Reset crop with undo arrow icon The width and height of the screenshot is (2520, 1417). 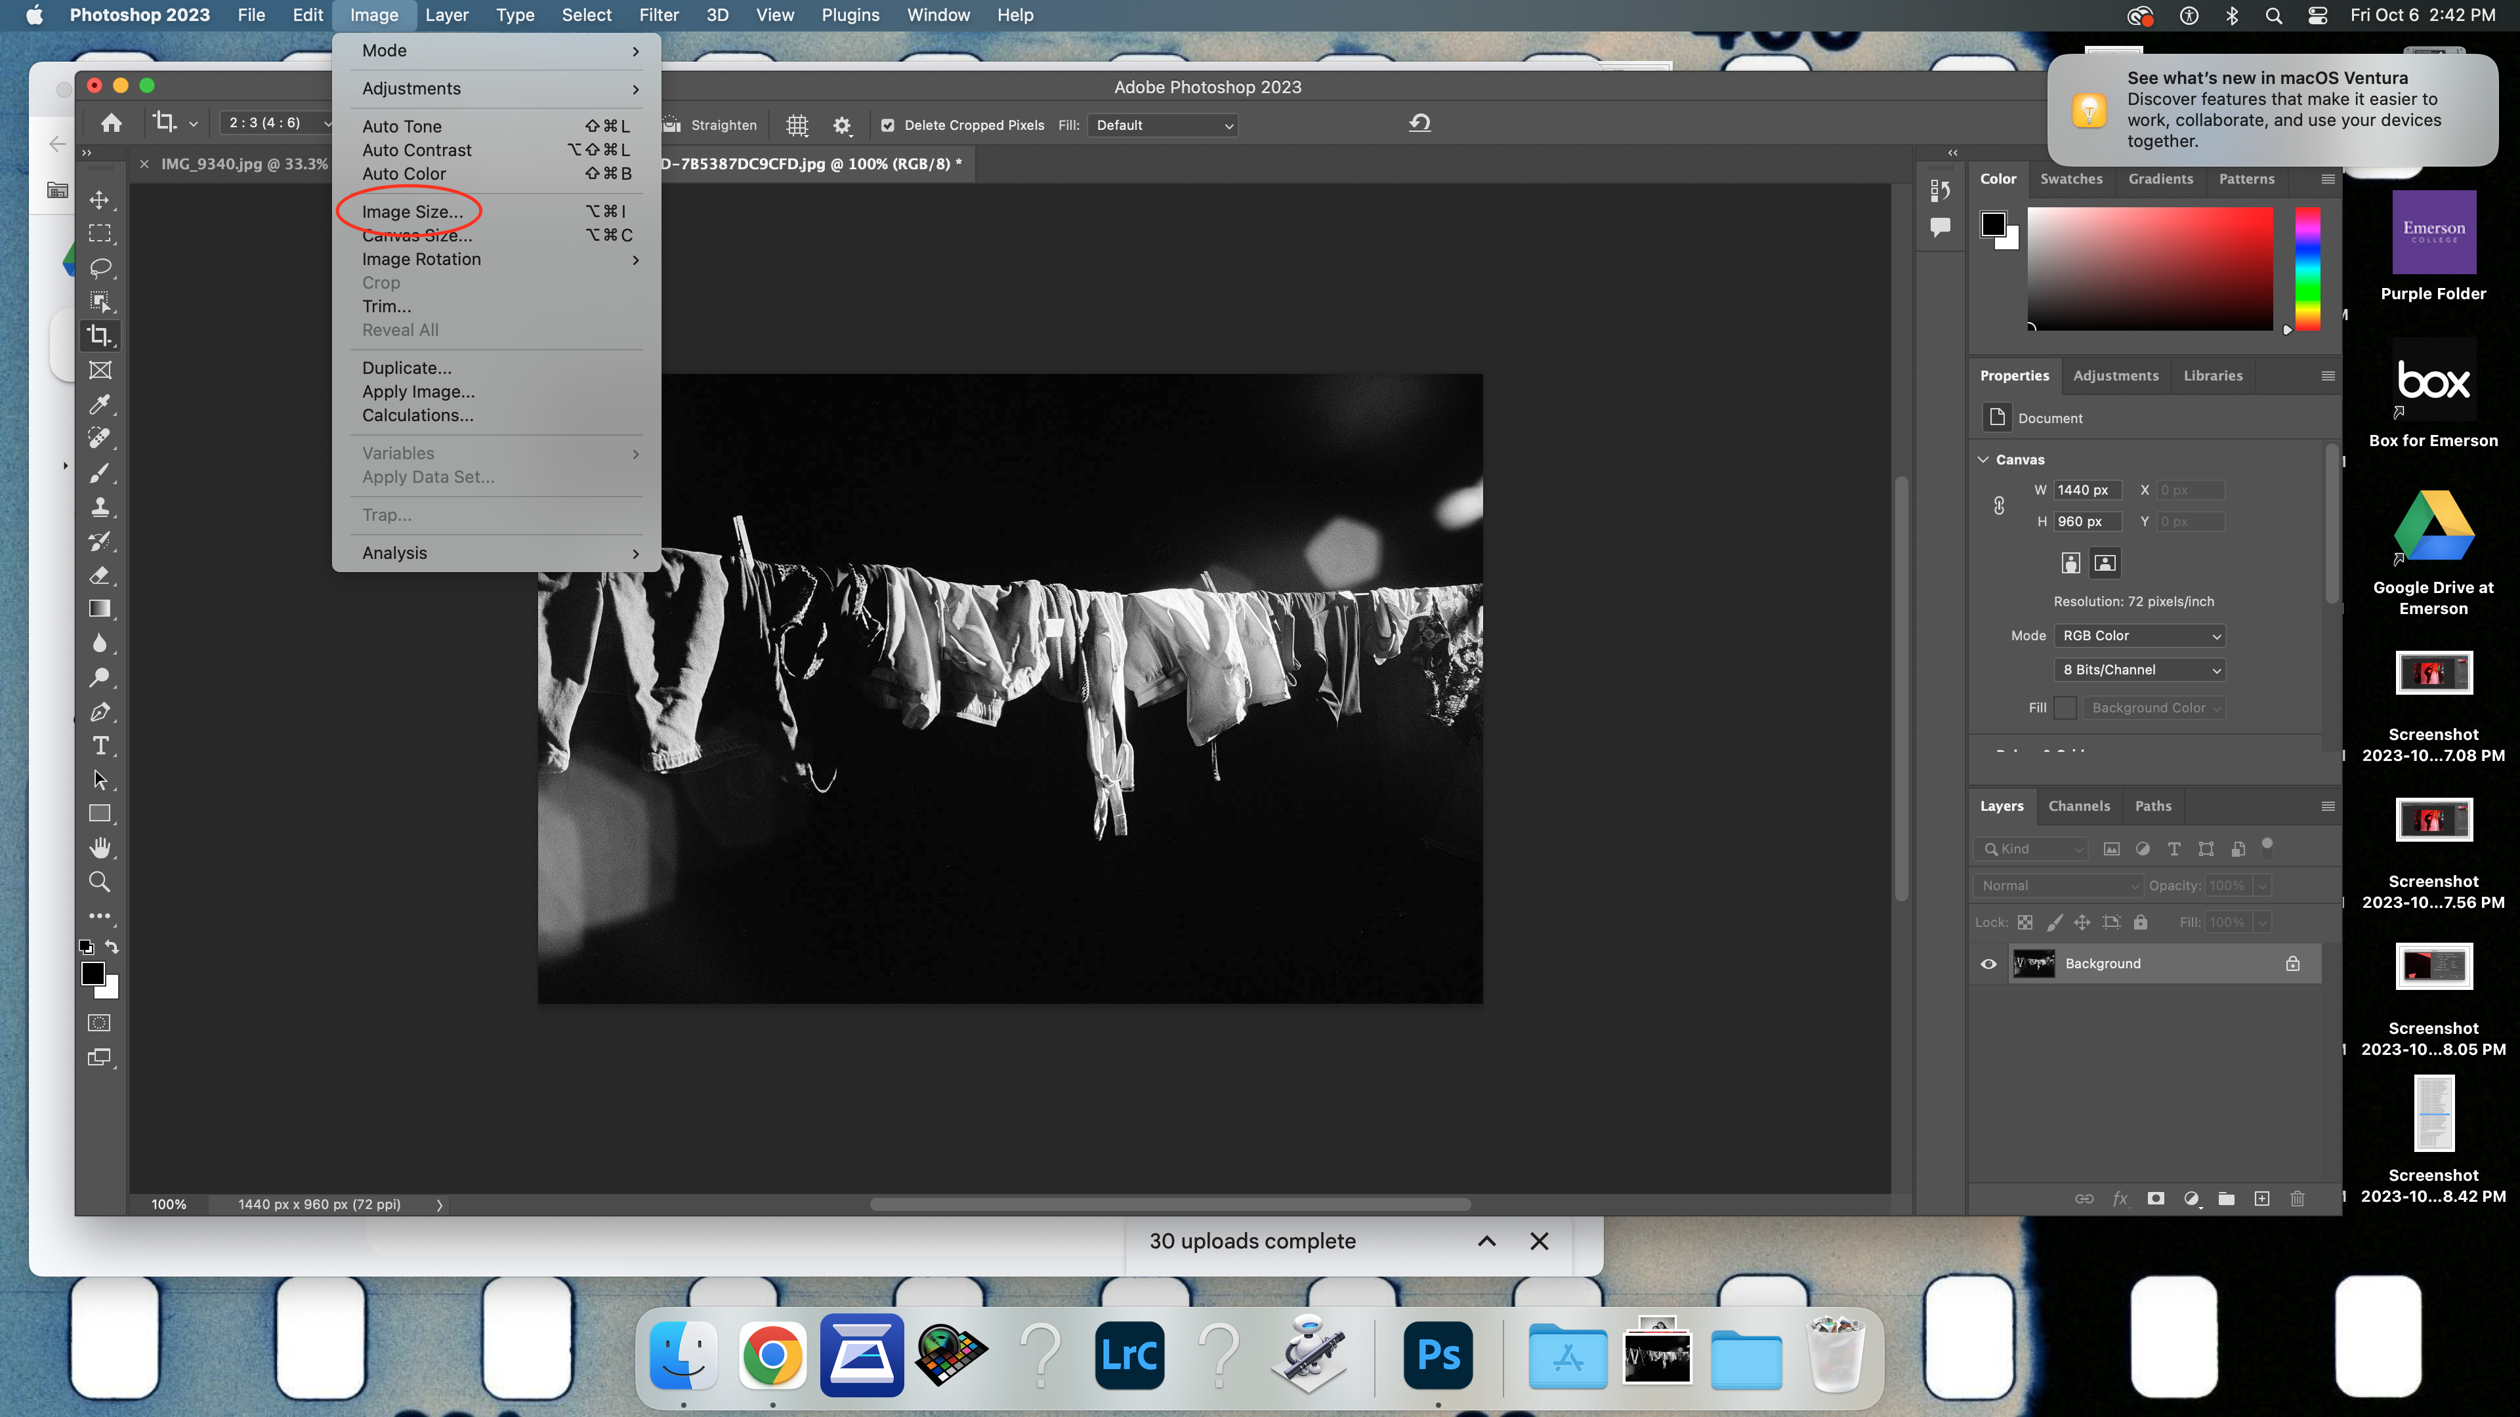pos(1419,123)
